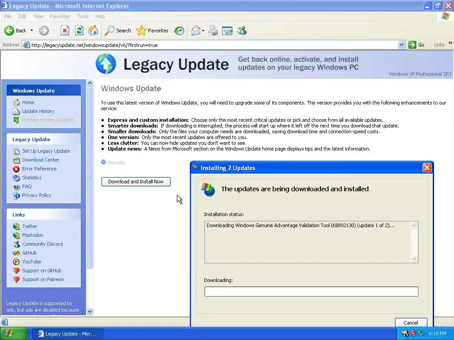The width and height of the screenshot is (454, 340).
Task: Click the Support on Patreon heart icon
Action: tap(16, 280)
